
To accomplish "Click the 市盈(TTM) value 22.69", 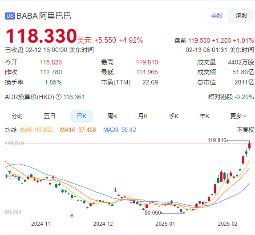I will point(150,82).
